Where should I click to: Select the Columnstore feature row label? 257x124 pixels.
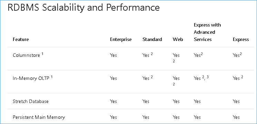point(26,55)
